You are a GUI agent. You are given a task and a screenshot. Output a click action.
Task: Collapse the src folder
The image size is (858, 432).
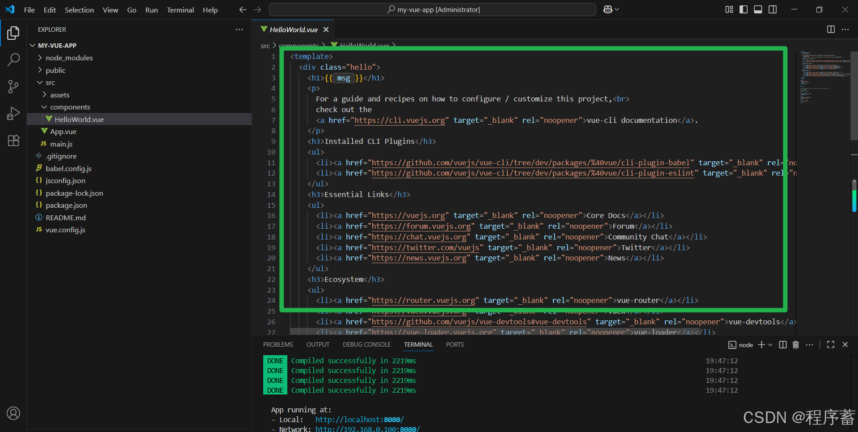(40, 83)
